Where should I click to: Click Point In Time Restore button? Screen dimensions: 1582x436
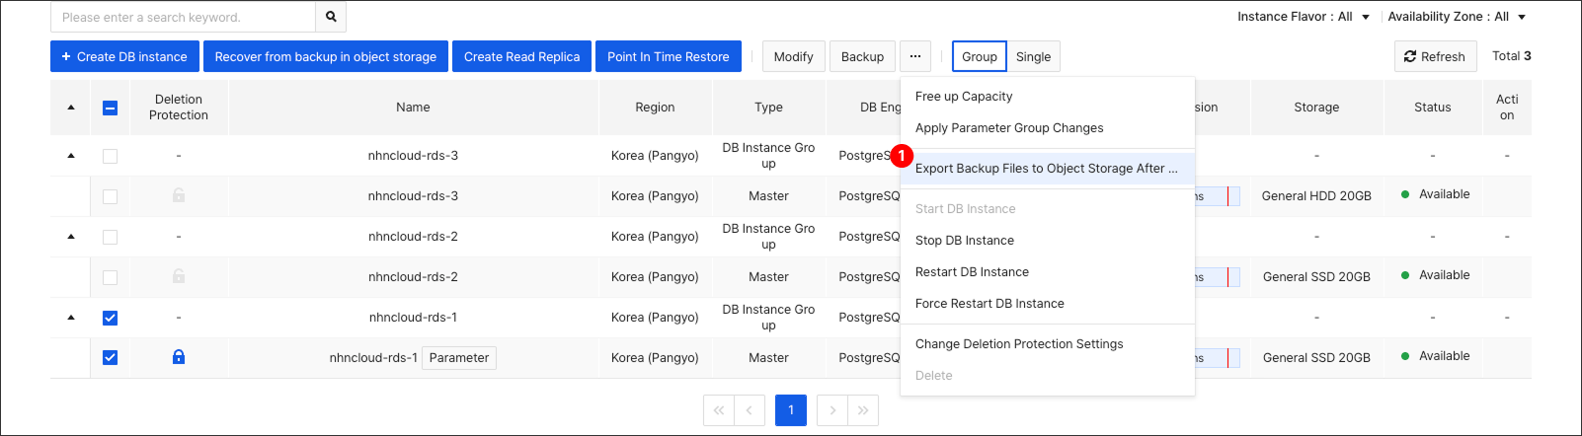[669, 56]
